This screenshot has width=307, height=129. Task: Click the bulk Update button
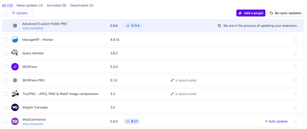[x=19, y=13]
